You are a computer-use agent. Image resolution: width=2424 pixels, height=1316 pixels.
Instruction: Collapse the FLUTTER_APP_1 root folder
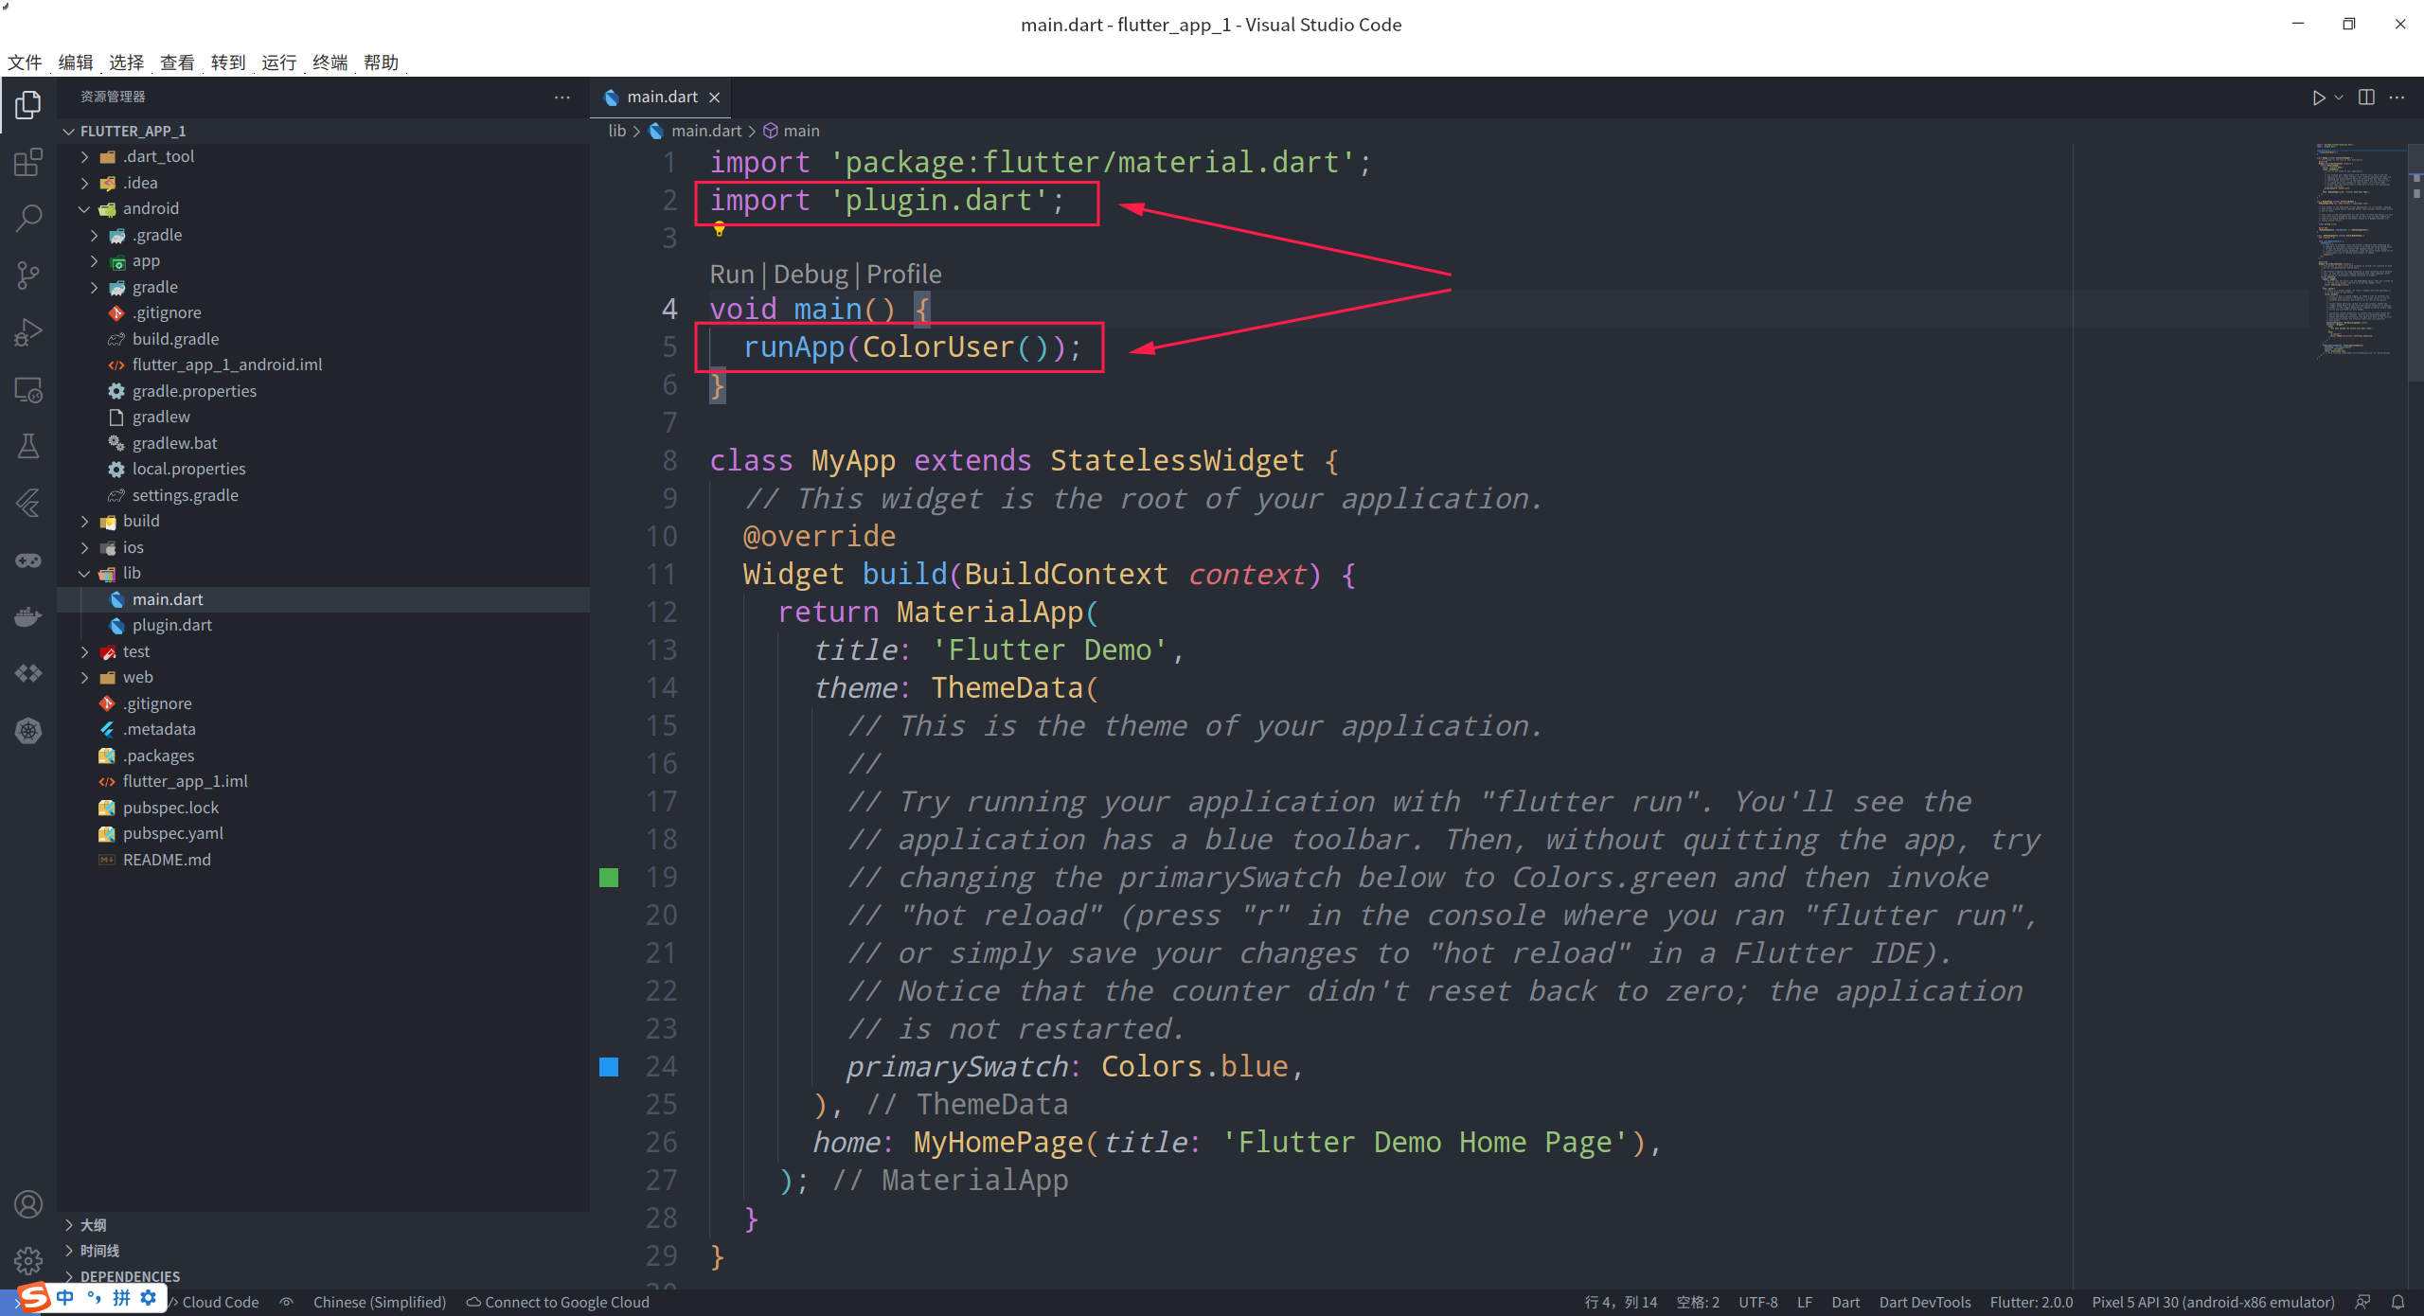(69, 131)
